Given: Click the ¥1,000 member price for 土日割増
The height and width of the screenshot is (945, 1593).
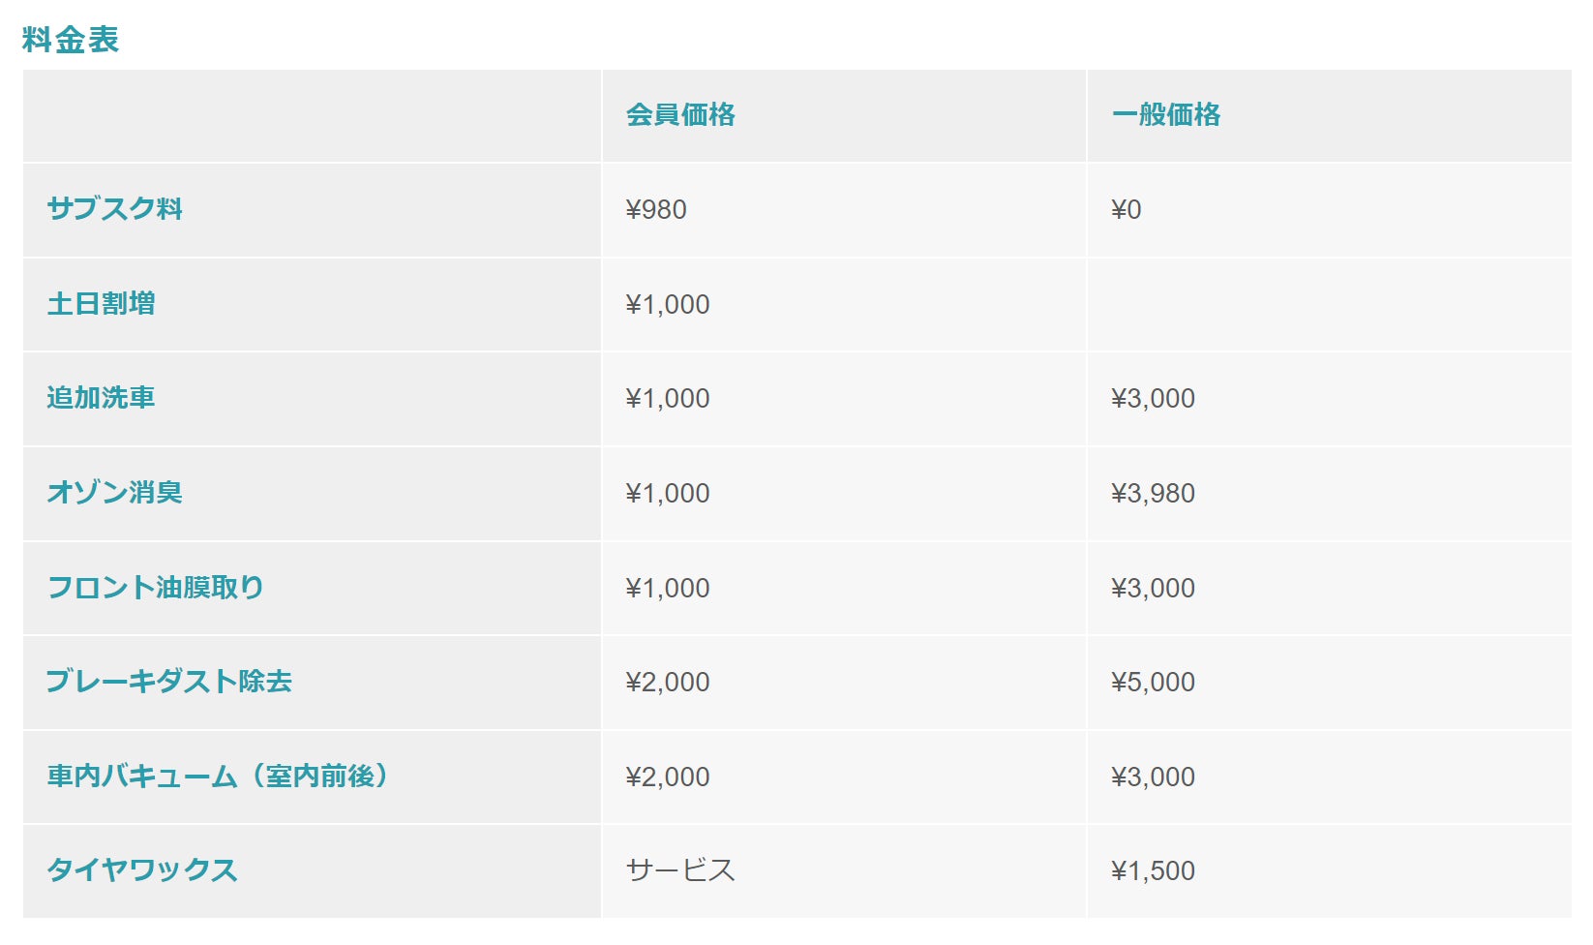Looking at the screenshot, I should tap(668, 305).
